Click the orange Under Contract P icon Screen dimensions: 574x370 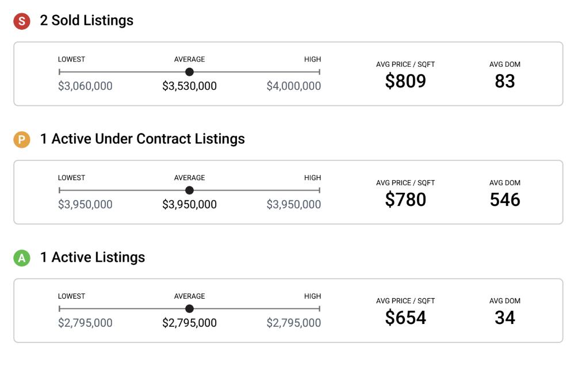(x=22, y=140)
